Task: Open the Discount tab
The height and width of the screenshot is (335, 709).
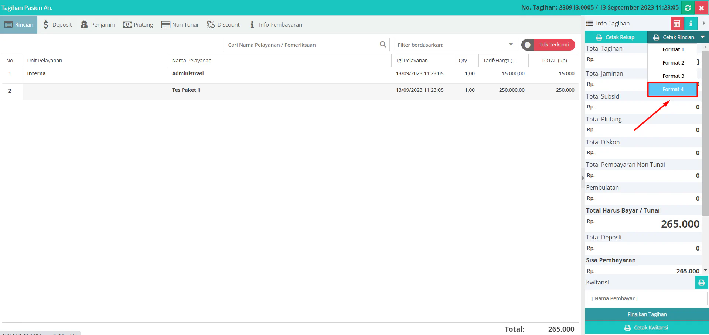Action: 224,25
